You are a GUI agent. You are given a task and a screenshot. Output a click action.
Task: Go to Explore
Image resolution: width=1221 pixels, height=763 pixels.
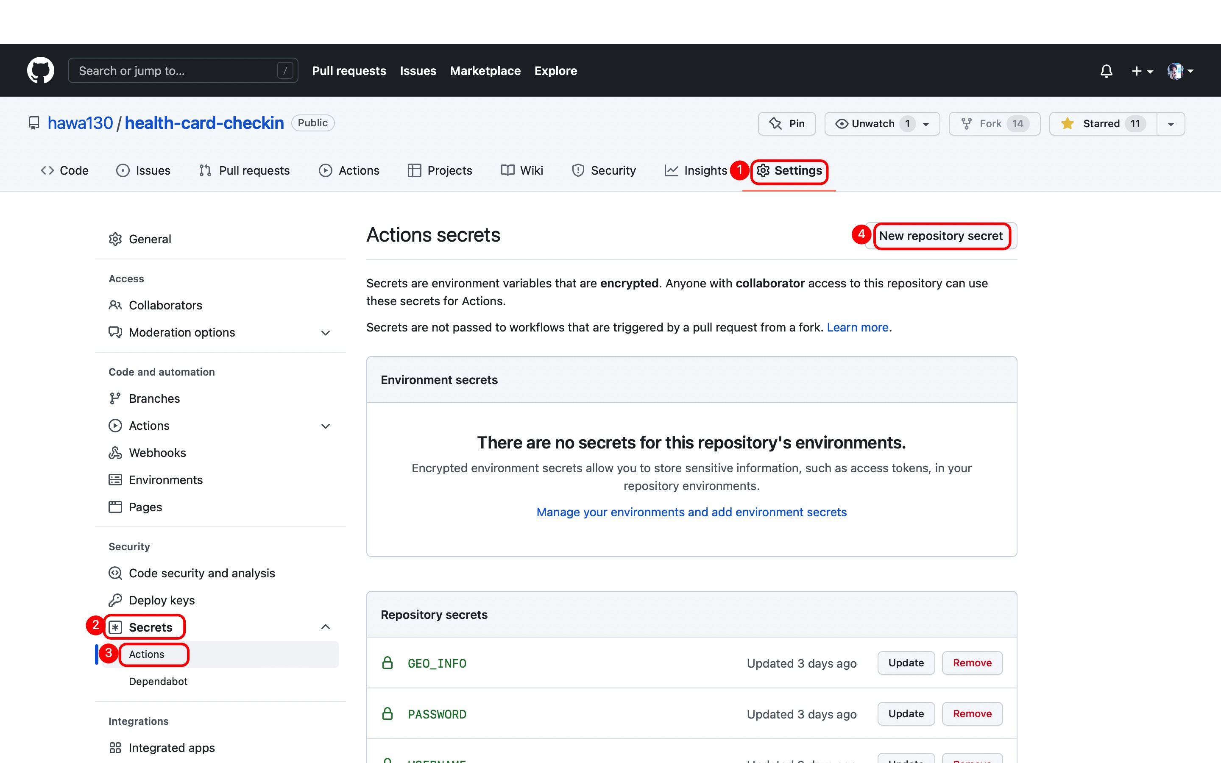pyautogui.click(x=555, y=71)
